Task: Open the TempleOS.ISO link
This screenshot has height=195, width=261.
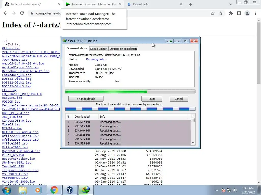Action: tap(13, 166)
